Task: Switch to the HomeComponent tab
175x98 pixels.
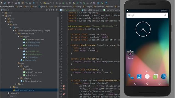Action: [x=111, y=10]
